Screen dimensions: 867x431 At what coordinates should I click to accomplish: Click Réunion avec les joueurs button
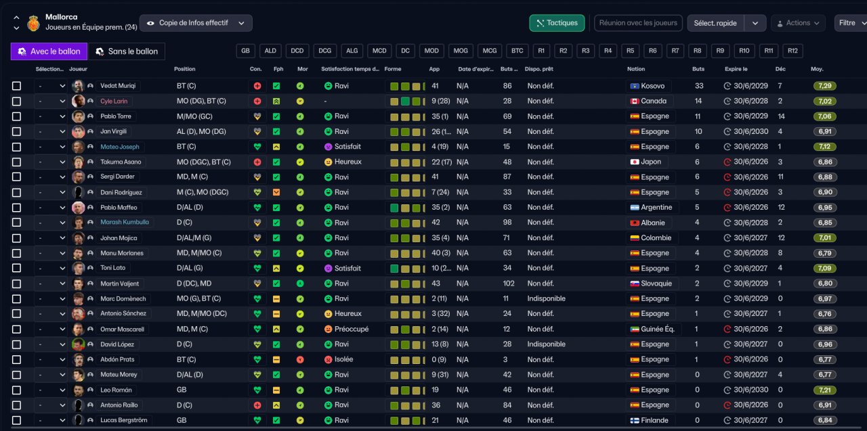pyautogui.click(x=639, y=23)
